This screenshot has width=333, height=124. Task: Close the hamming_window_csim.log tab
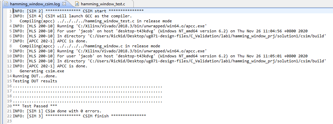pos(65,4)
